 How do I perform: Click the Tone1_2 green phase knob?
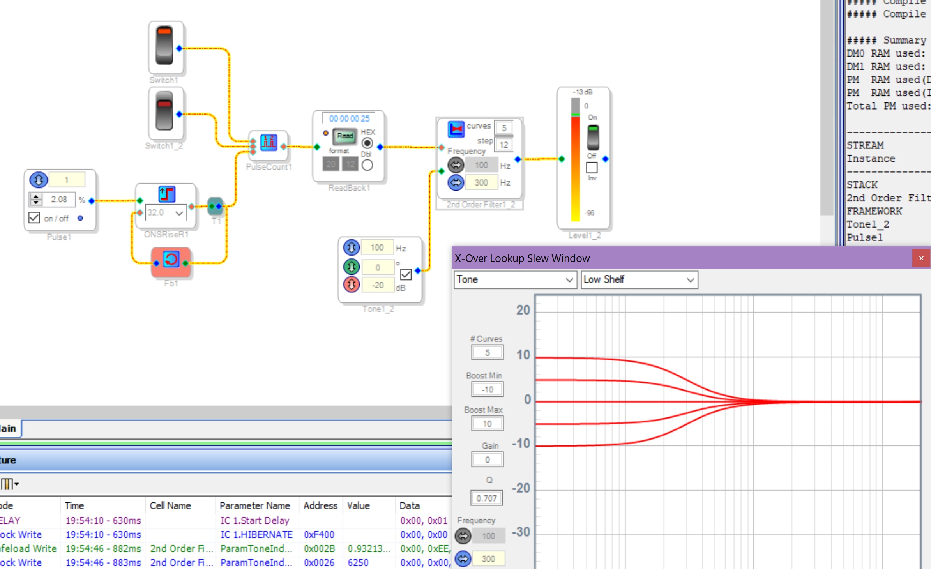351,267
